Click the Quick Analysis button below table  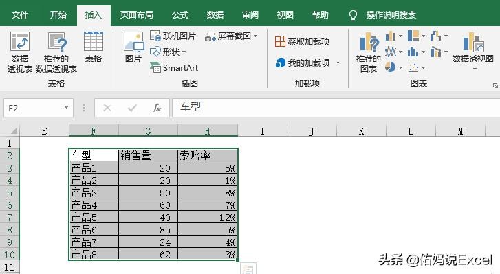(248, 269)
